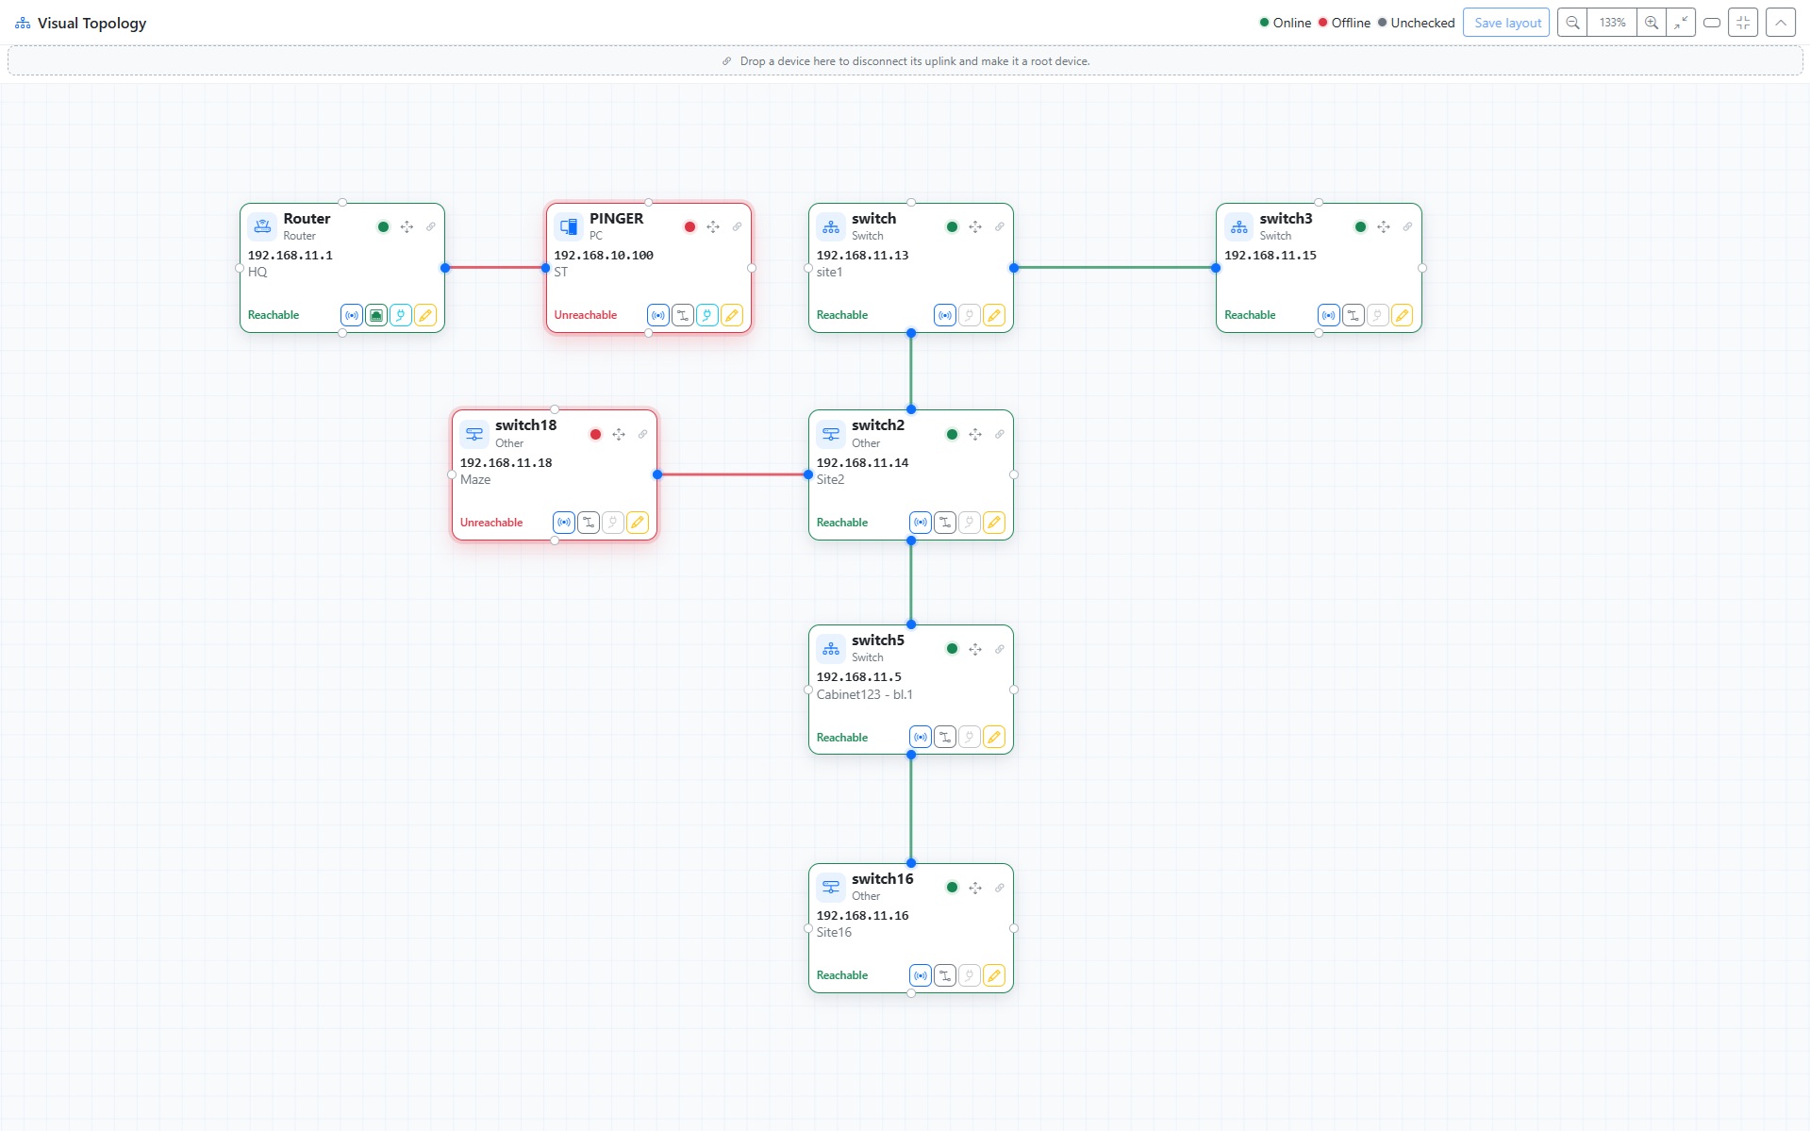The image size is (1810, 1131).
Task: Zoom in the topology canvas
Action: coord(1652,23)
